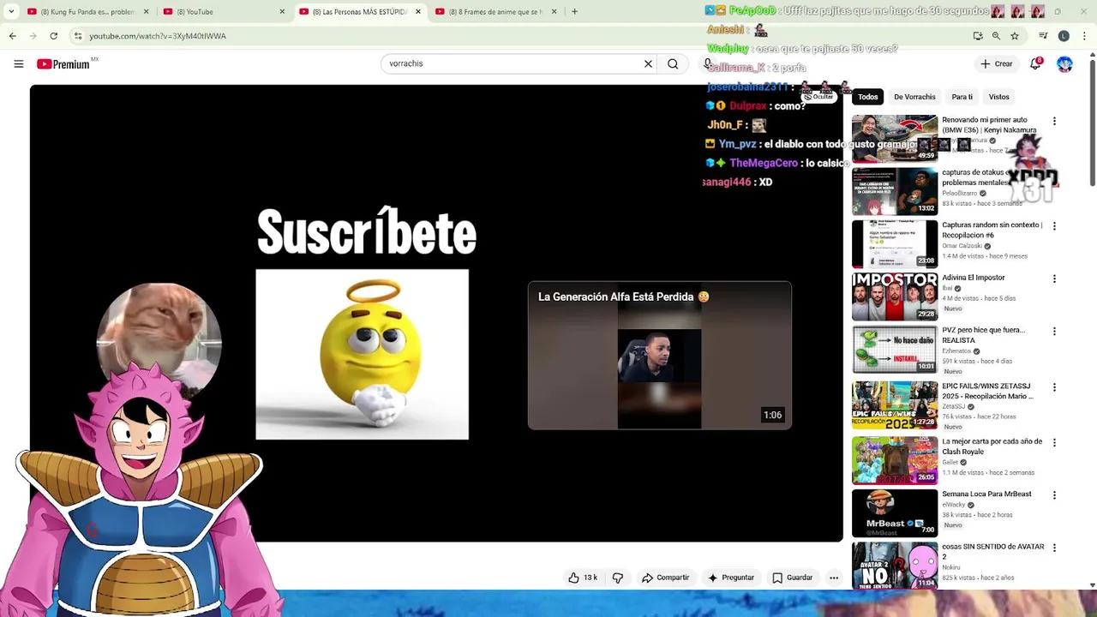Click the Compartir share button

tap(665, 578)
